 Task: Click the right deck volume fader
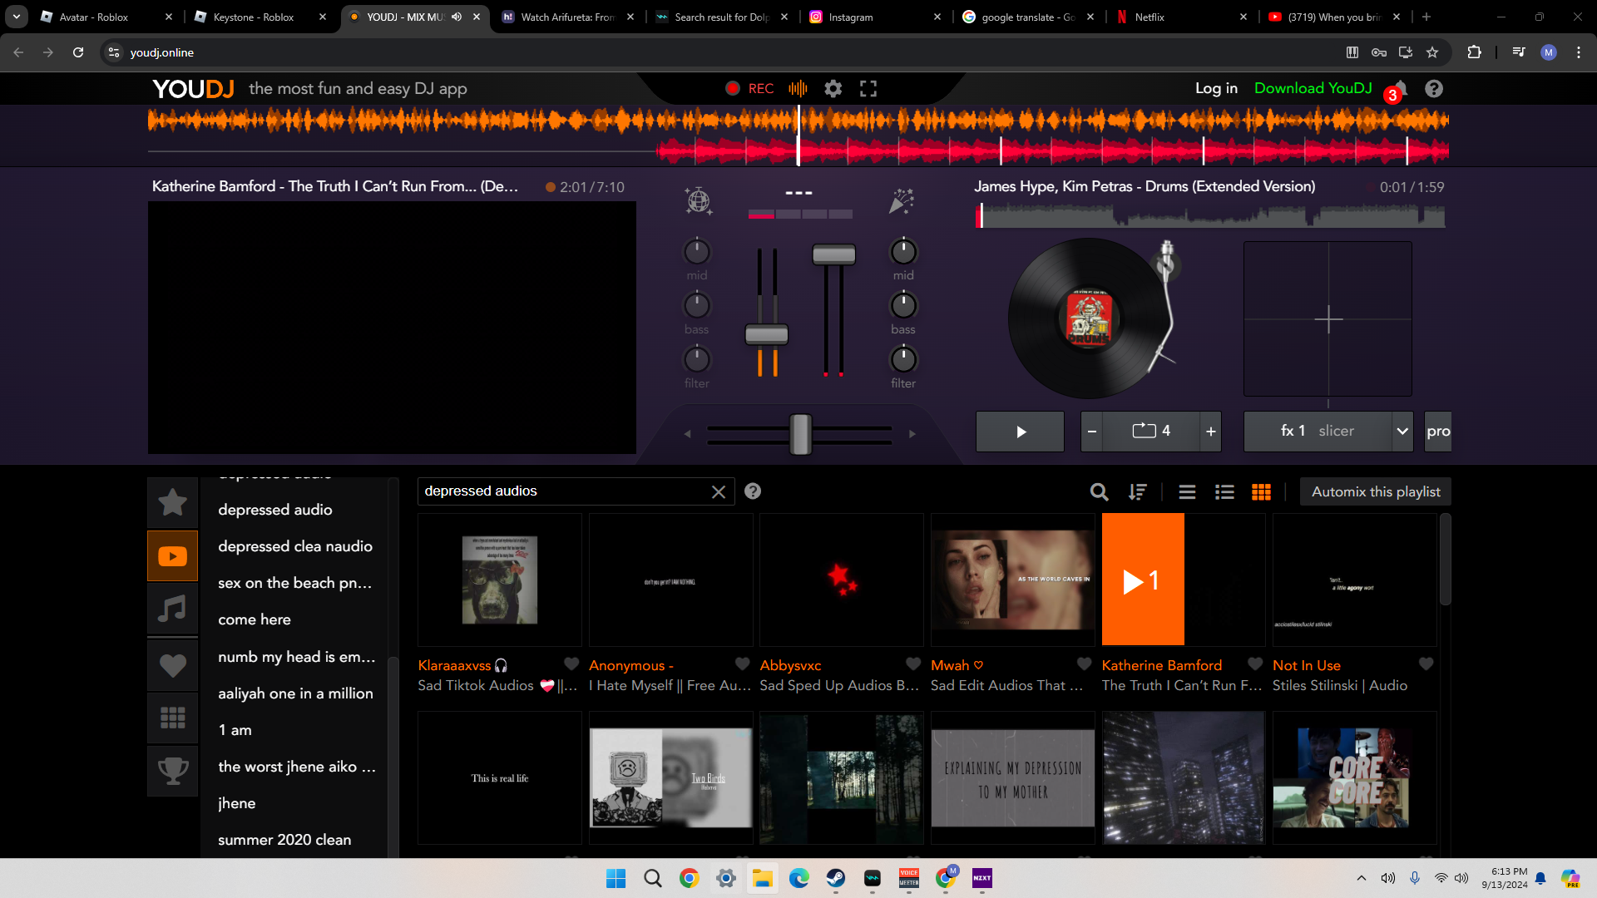click(833, 254)
